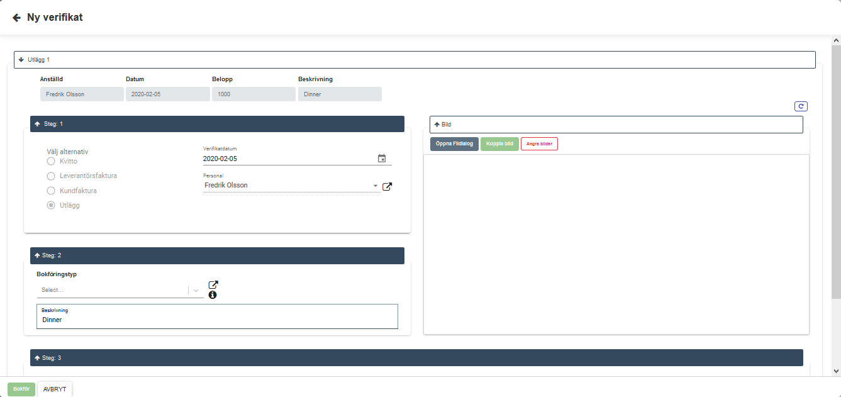Click the info icon under Bokföringstyp
The width and height of the screenshot is (841, 397).
point(213,294)
